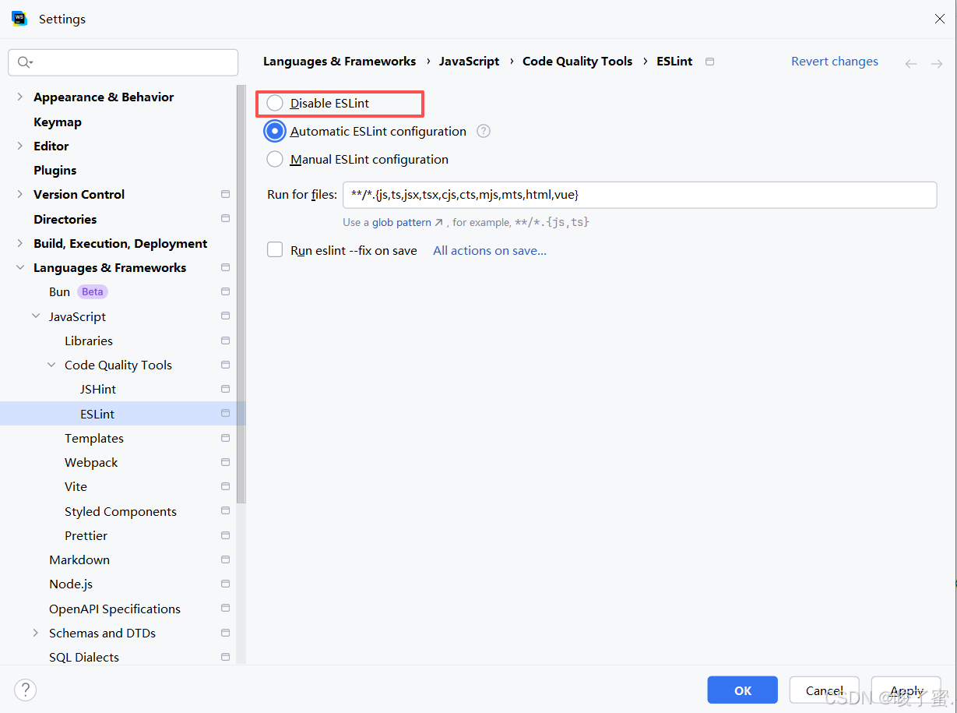The width and height of the screenshot is (957, 713).
Task: Open Plugins settings
Action: pyautogui.click(x=55, y=170)
